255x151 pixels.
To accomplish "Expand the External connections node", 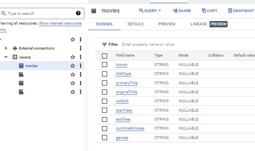I will coord(6,48).
